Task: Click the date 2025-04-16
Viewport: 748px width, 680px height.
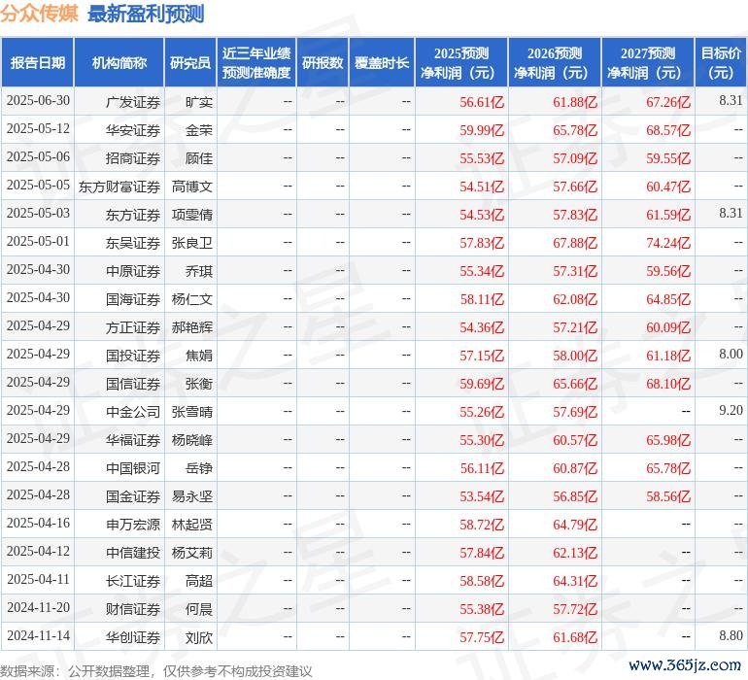Action: pyautogui.click(x=38, y=523)
